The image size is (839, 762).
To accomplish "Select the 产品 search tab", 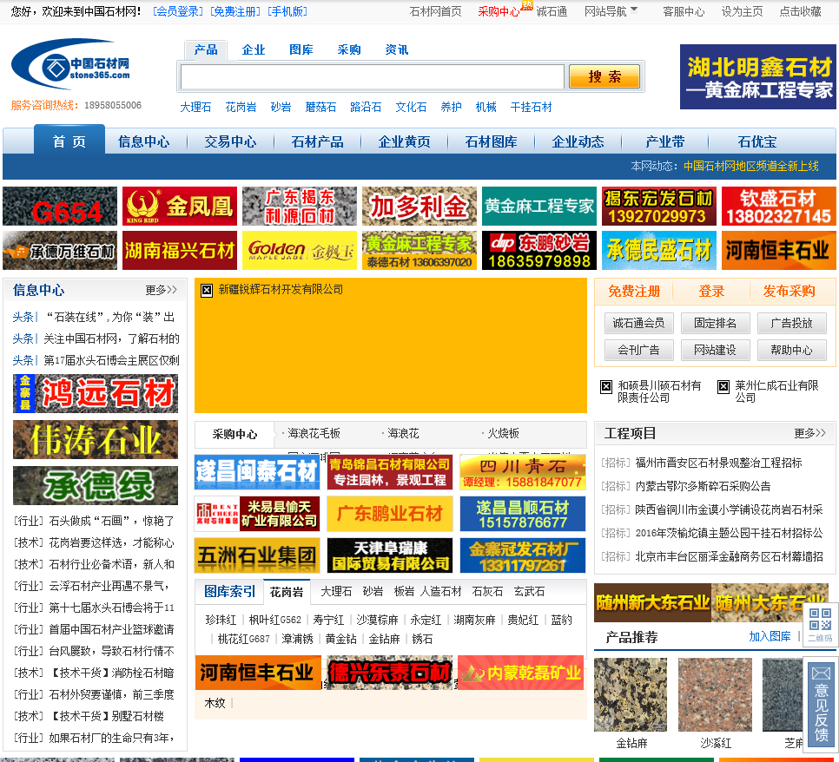I will 206,49.
